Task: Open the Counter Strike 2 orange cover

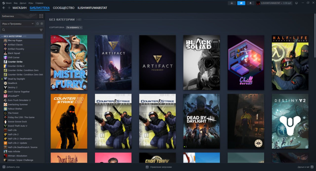Action: [69, 121]
